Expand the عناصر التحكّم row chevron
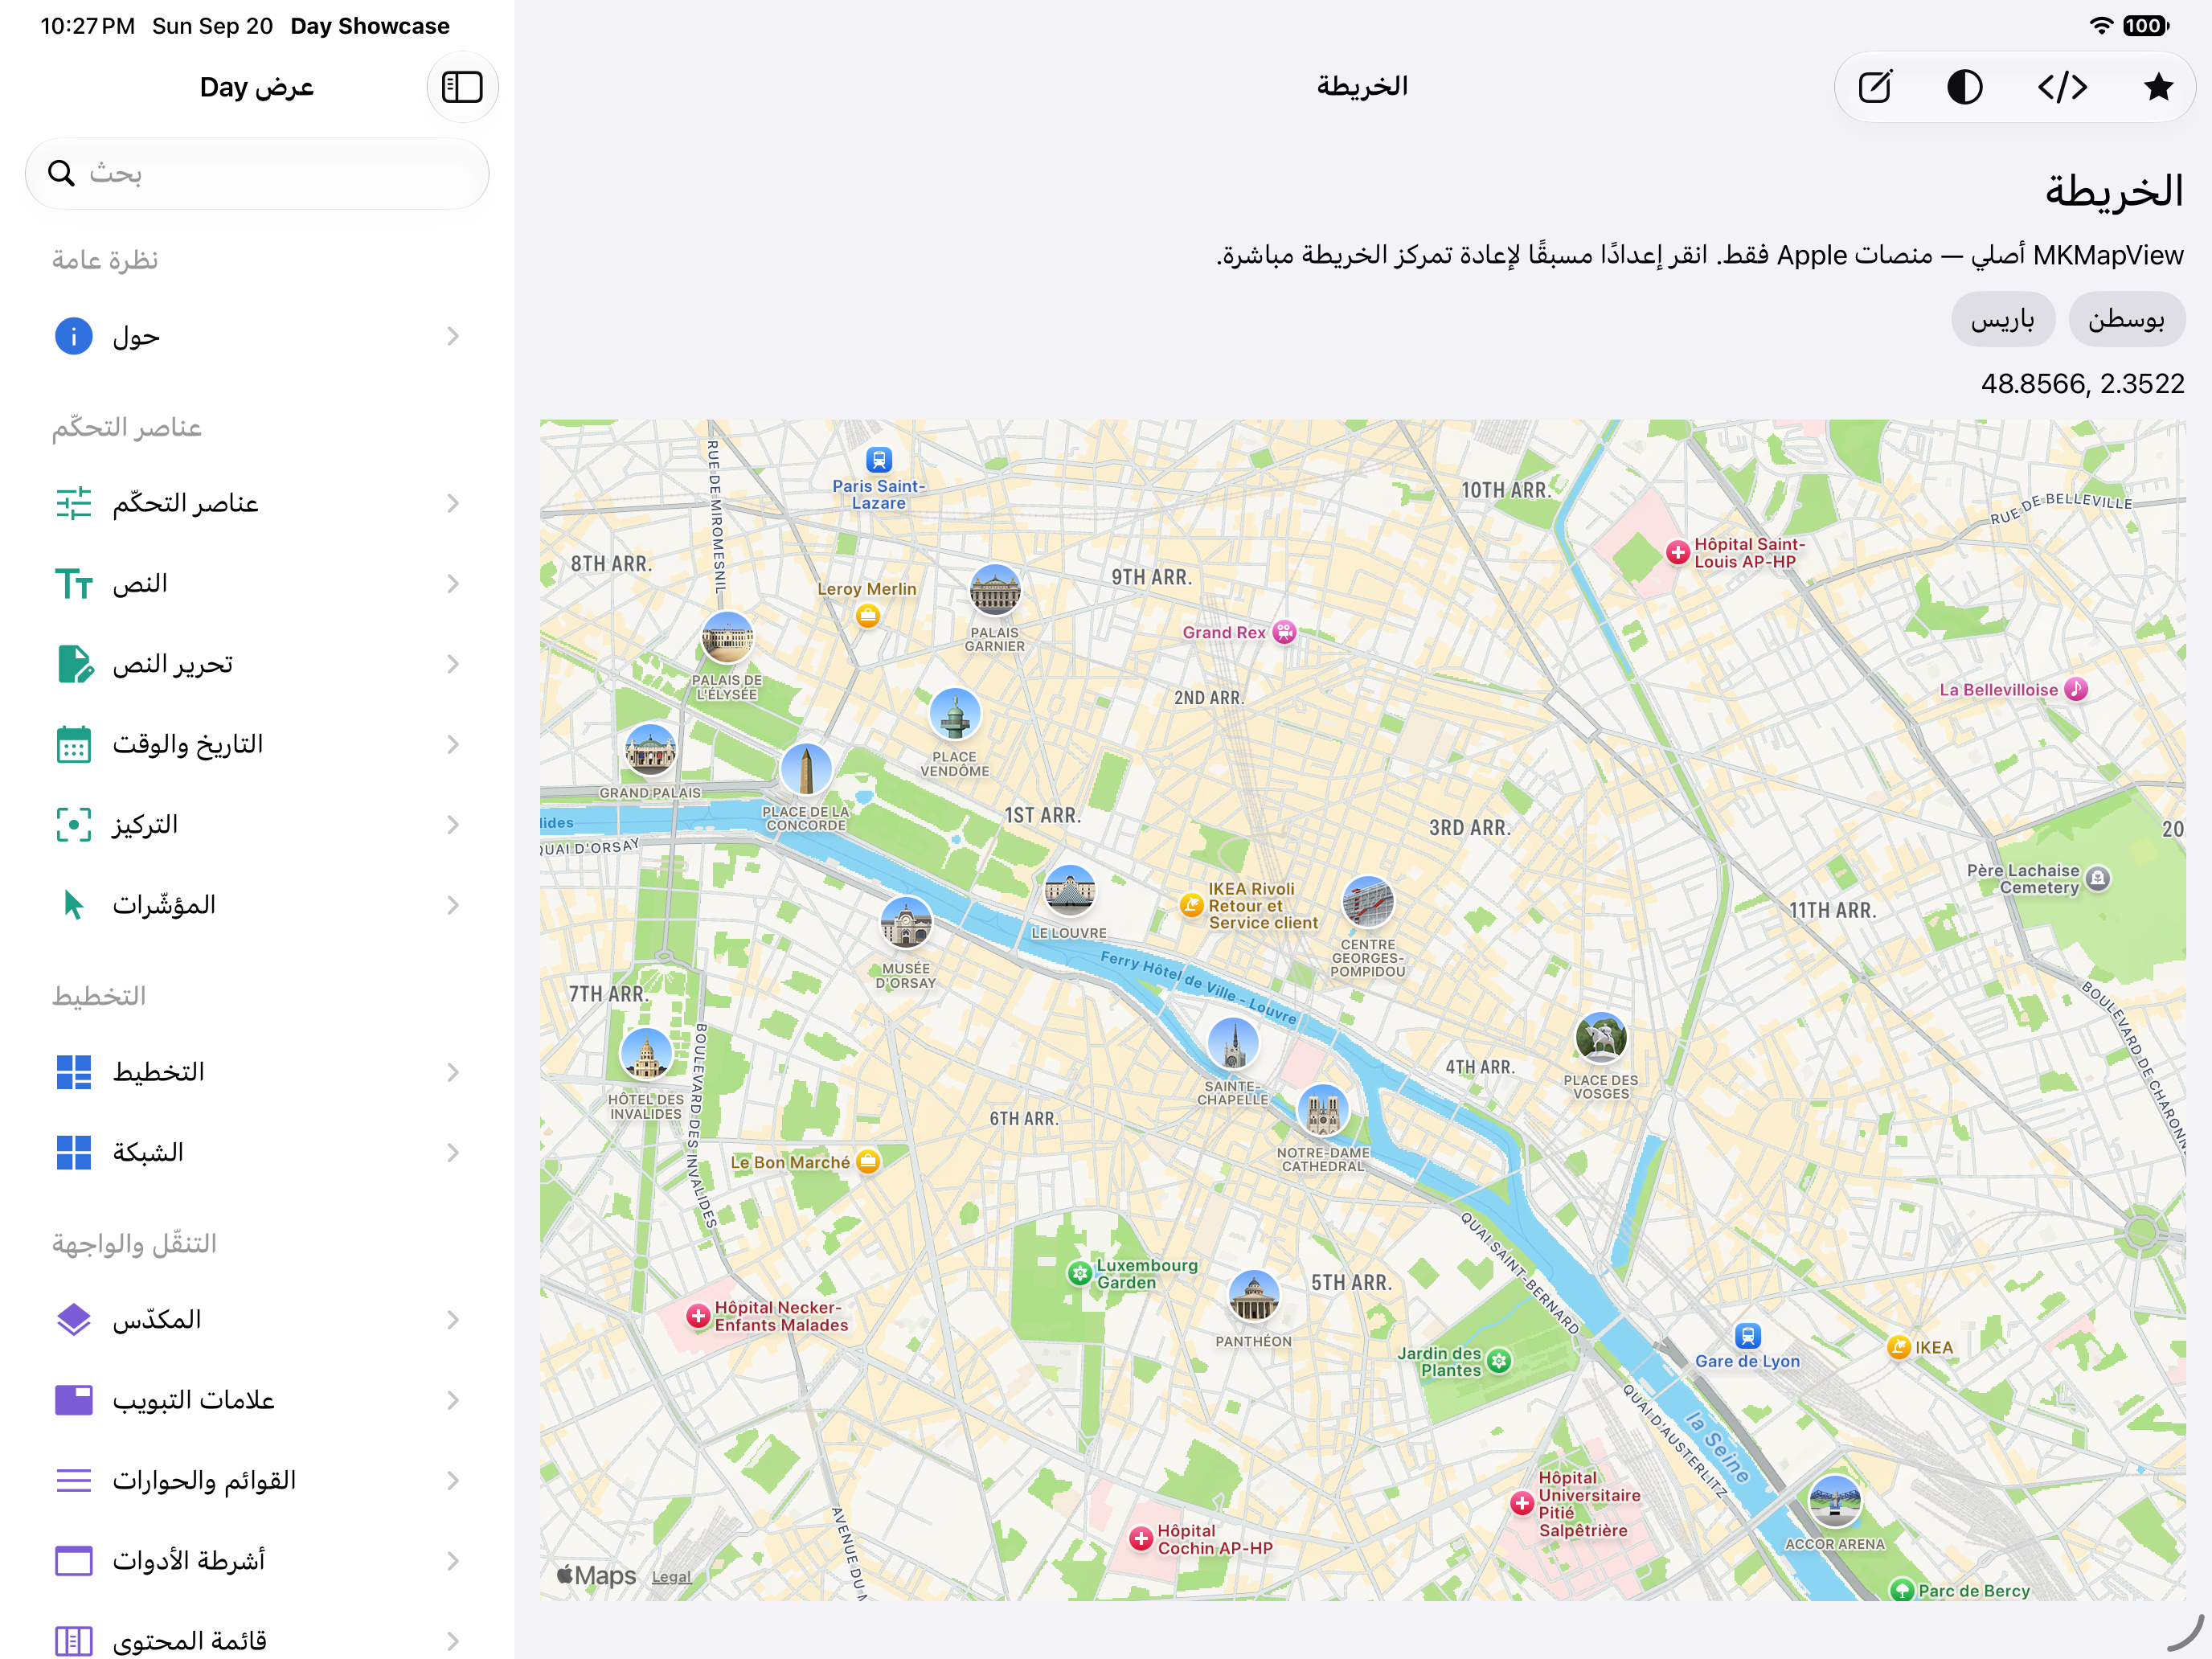The width and height of the screenshot is (2212, 1659). (x=453, y=503)
